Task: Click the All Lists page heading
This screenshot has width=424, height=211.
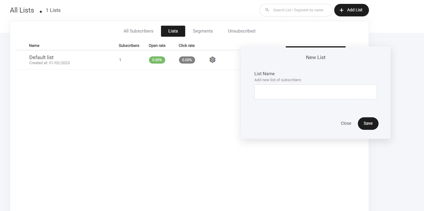Action: coord(22,10)
